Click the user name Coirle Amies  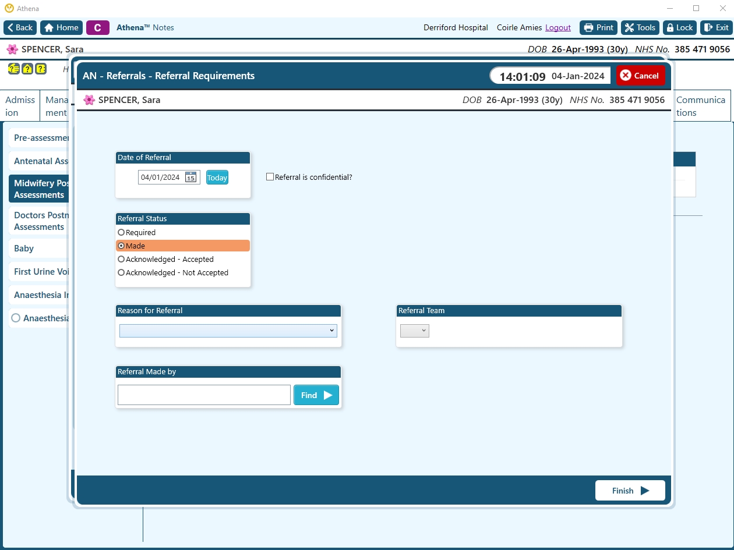tap(519, 27)
